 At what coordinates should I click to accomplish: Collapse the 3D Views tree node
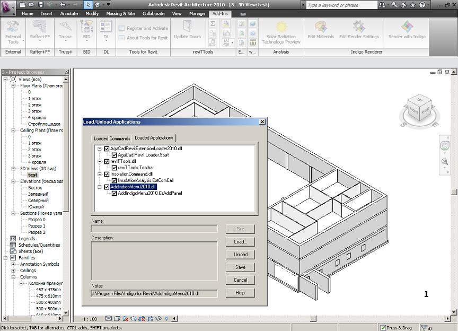(13, 169)
